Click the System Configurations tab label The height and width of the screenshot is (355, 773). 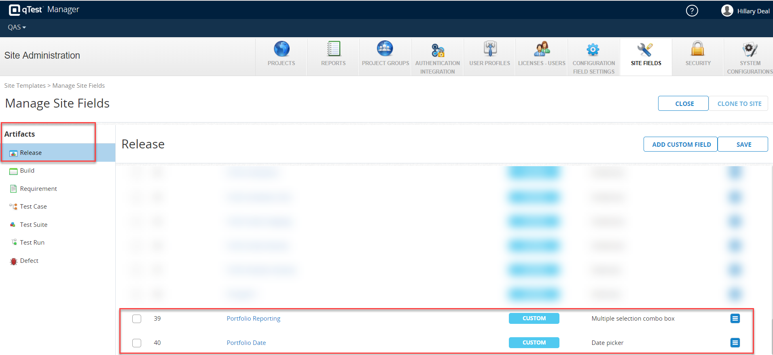pyautogui.click(x=750, y=68)
